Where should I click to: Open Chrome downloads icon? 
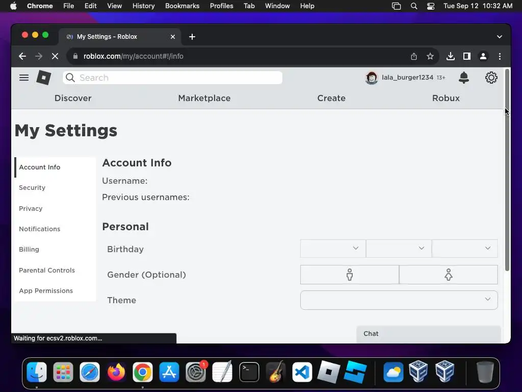coord(451,56)
